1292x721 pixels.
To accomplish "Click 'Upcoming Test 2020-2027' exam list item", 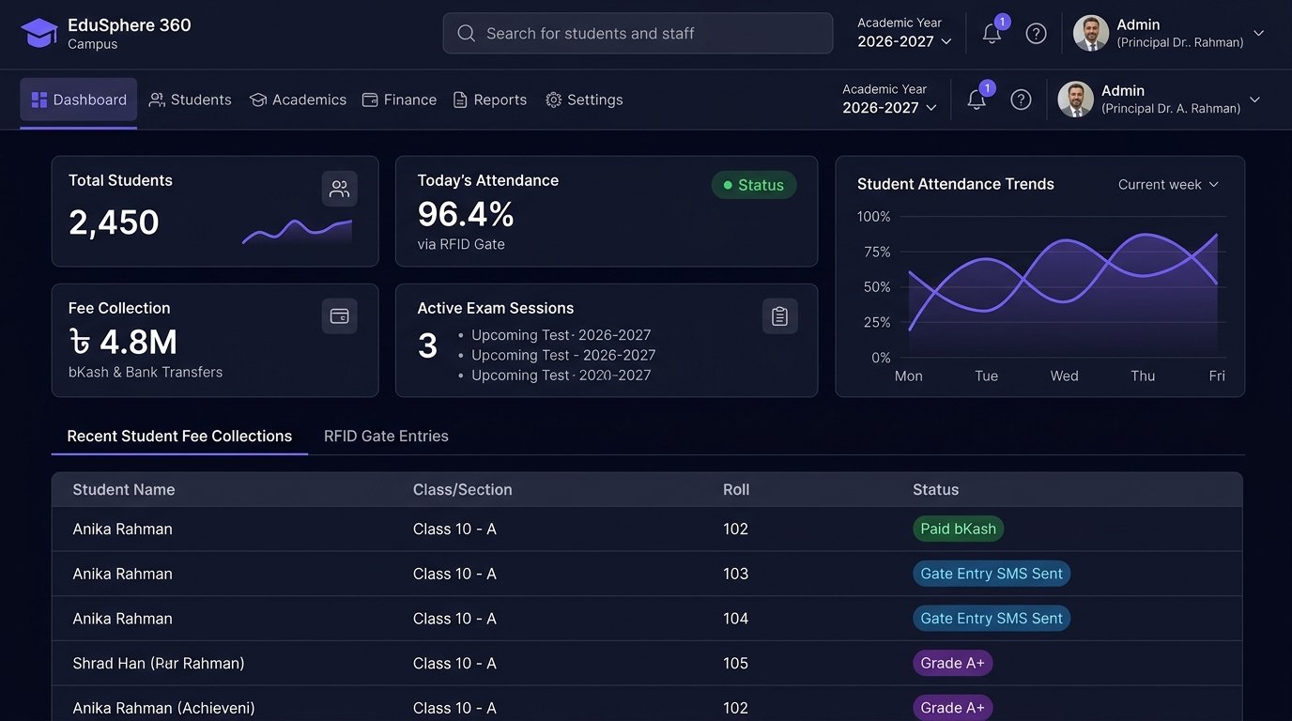I will (561, 376).
